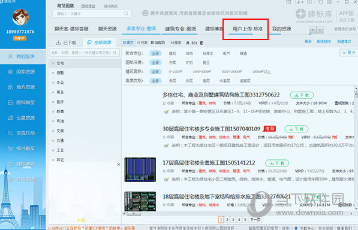Image resolution: width=358 pixels, height=230 pixels.
Task: Click the user avatar picture
Action: click(x=20, y=17)
